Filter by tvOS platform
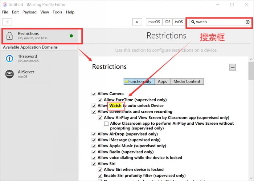The height and width of the screenshot is (181, 254). (x=179, y=22)
